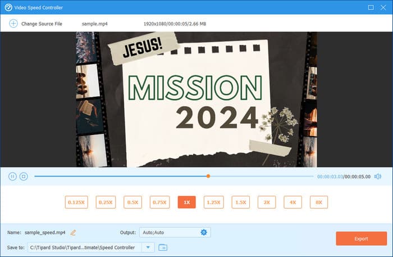This screenshot has height=257, width=393.
Task: Click Change Source File
Action: 42,24
